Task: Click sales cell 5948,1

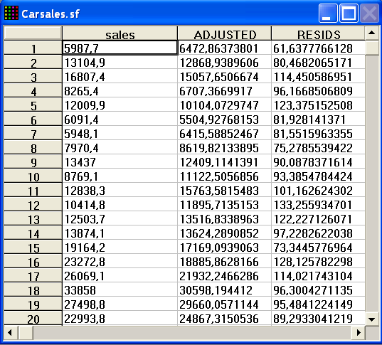Action: point(120,133)
